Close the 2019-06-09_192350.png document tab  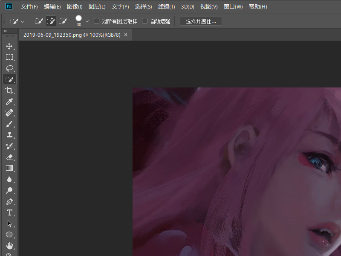126,35
